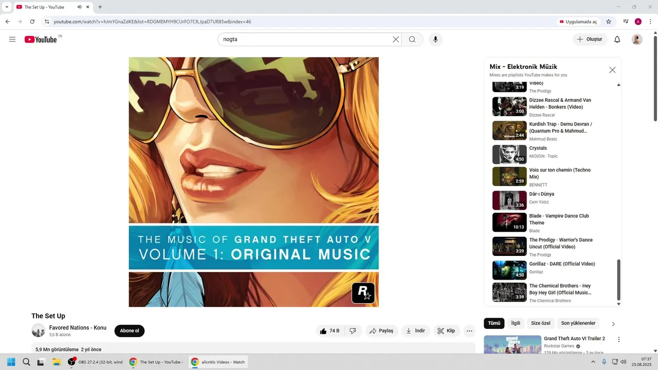This screenshot has height=370, width=658.
Task: Open File Explorer from the taskbar
Action: tap(56, 362)
